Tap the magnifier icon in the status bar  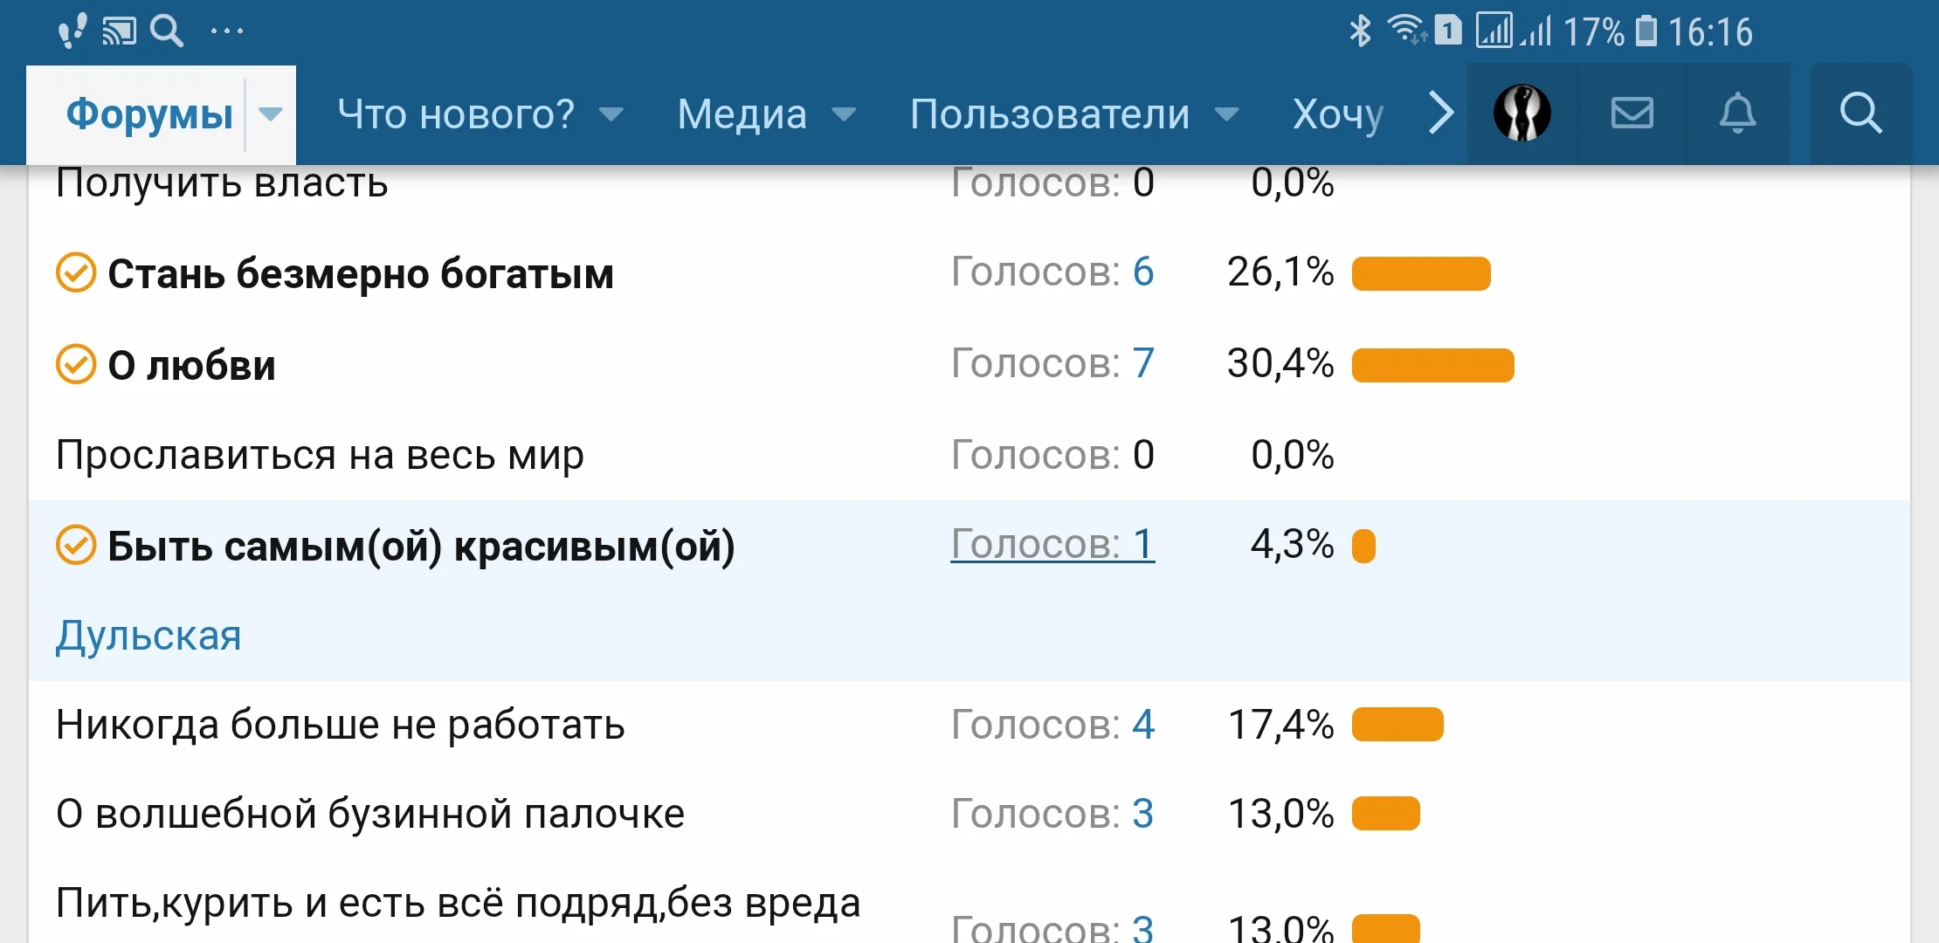coord(168,30)
